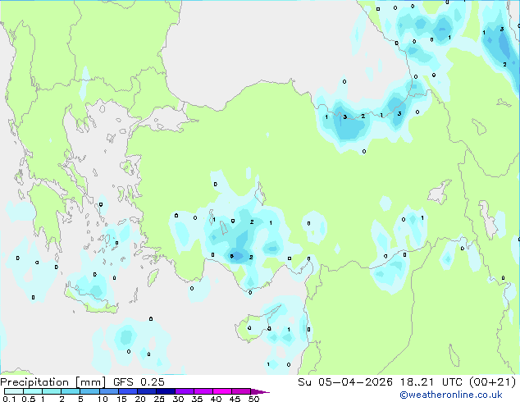This screenshot has width=520, height=402.
Task: Click the '5' legend scale label
Action: pyautogui.click(x=80, y=399)
